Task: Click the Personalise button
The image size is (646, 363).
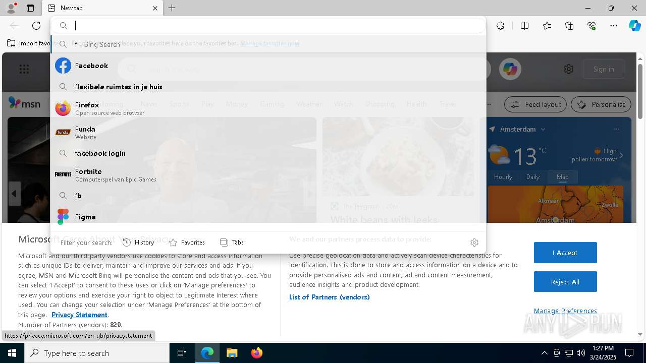Action: (x=601, y=104)
